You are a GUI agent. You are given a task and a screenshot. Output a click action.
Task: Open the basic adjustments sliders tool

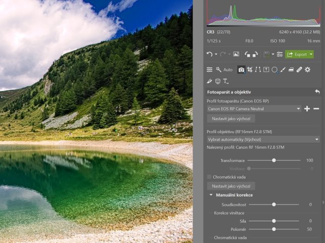point(210,70)
